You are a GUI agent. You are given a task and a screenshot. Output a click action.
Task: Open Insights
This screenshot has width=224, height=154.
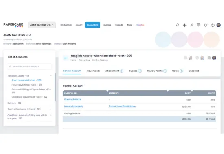[140, 25]
